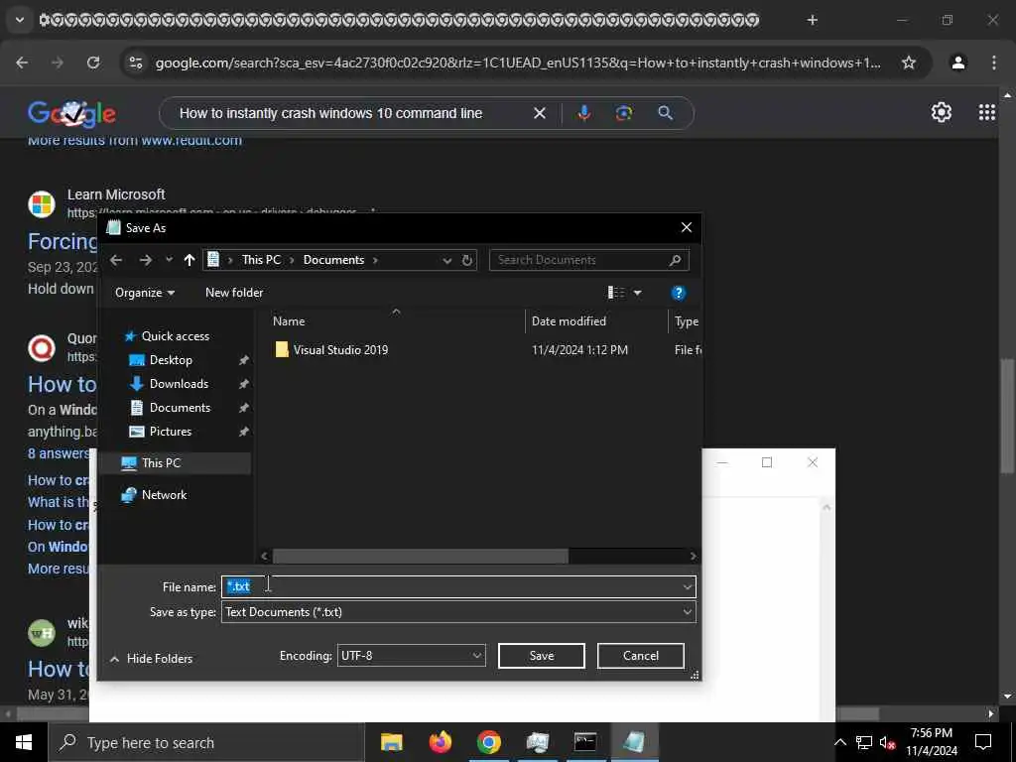The height and width of the screenshot is (762, 1016).
Task: Expand the chevron after Documents in the path
Action: click(374, 260)
